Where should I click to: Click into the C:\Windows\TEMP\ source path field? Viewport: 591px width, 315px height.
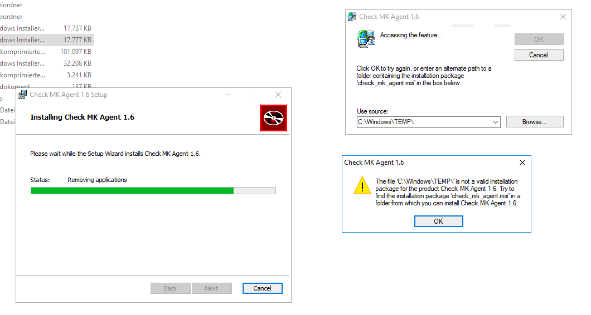click(424, 122)
